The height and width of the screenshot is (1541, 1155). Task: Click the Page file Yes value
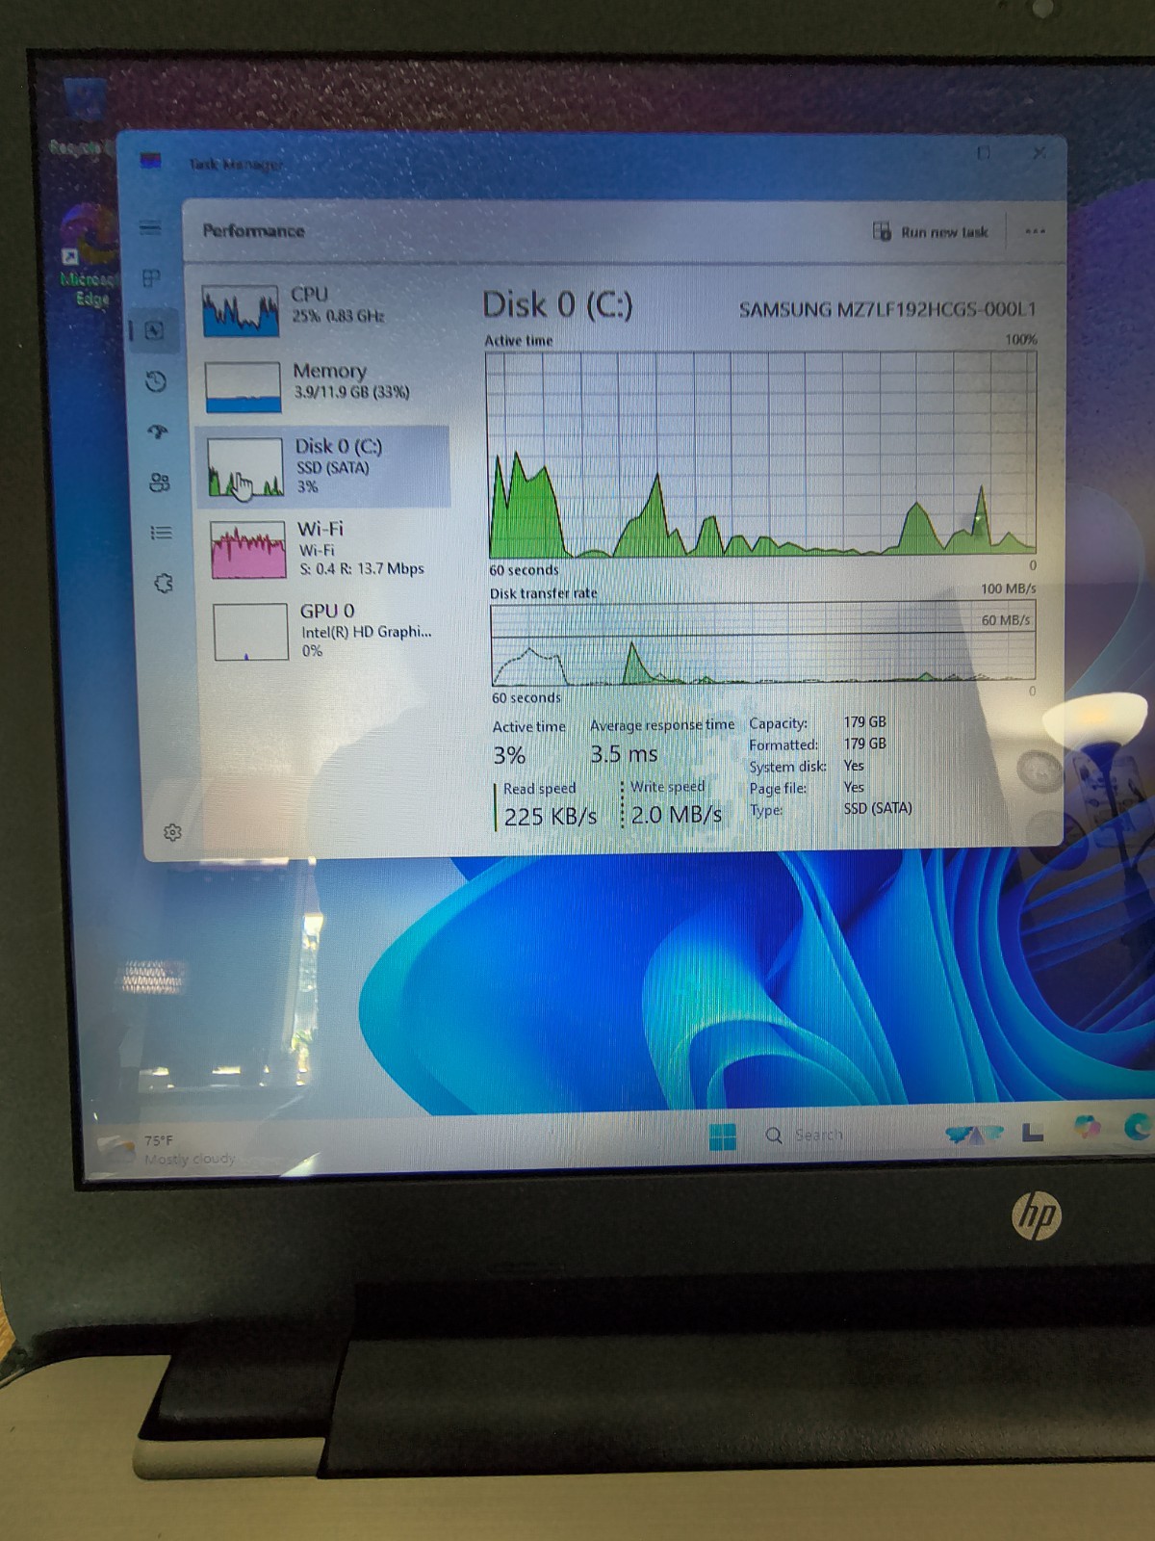click(x=854, y=787)
